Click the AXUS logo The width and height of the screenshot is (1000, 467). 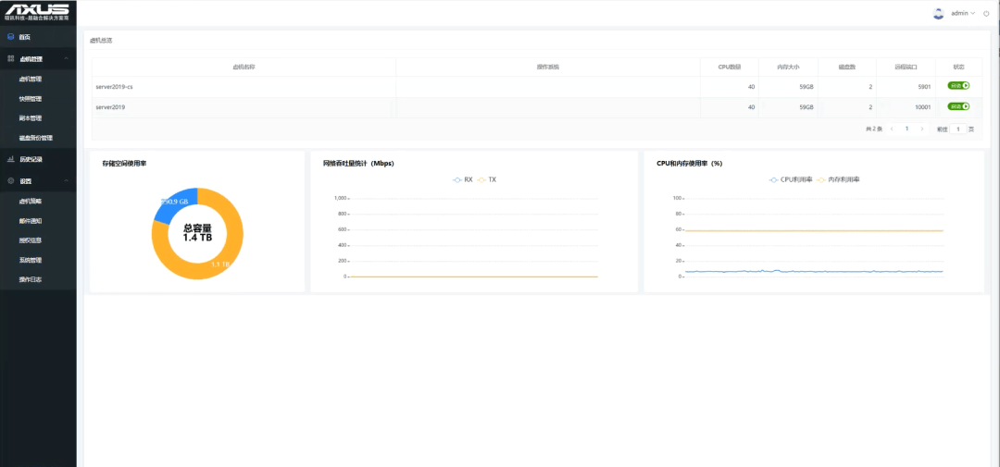[x=37, y=11]
